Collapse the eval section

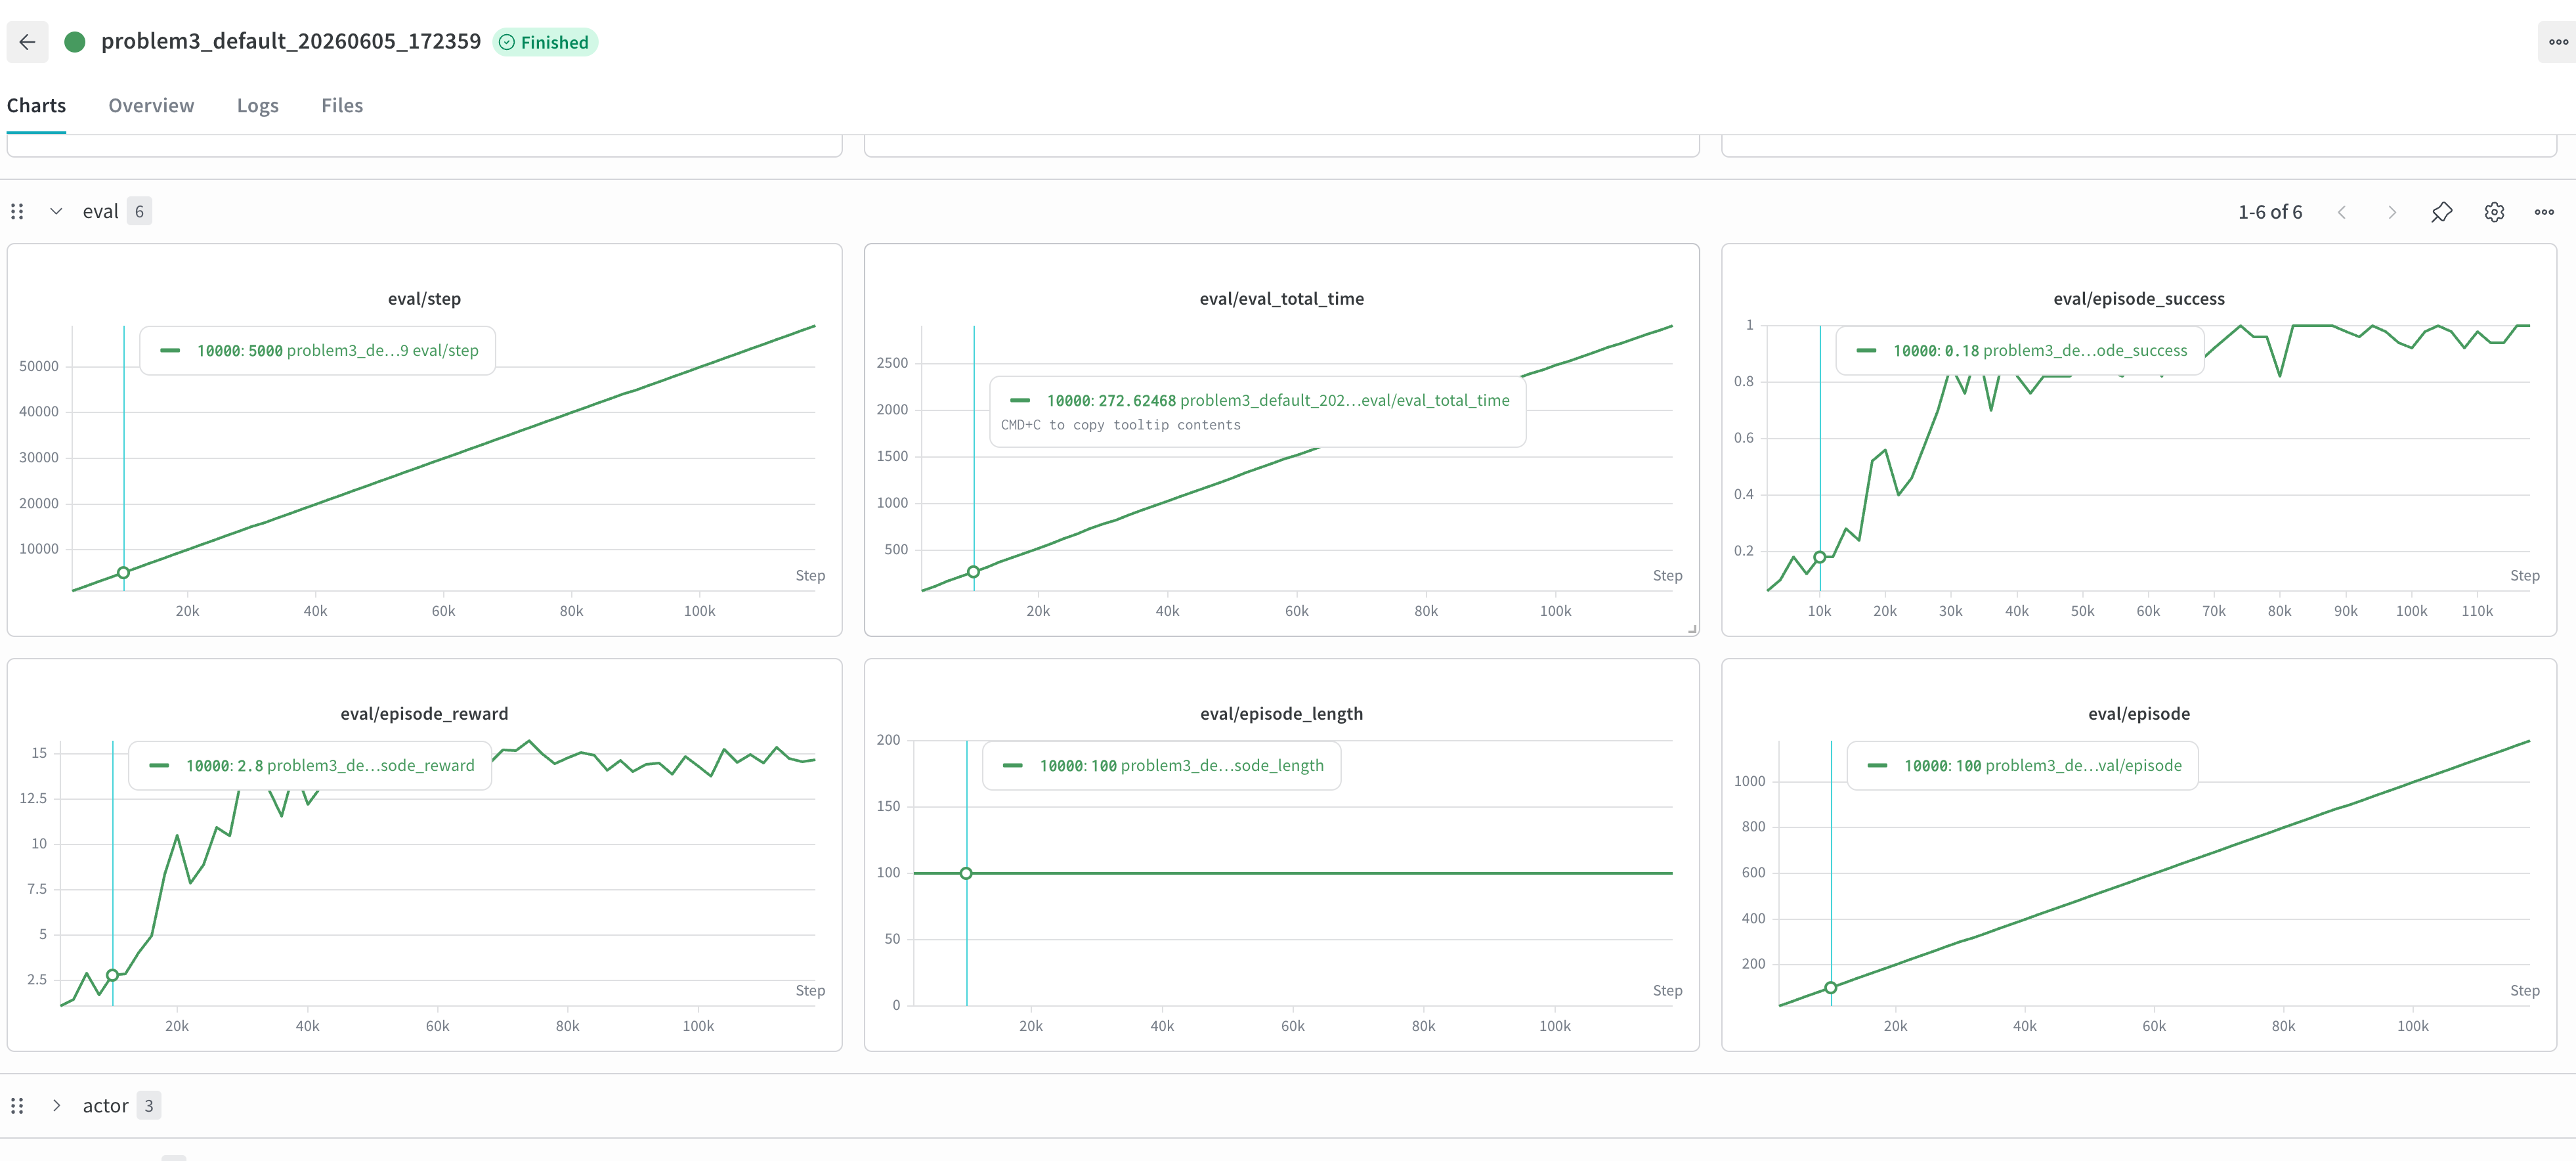click(56, 212)
